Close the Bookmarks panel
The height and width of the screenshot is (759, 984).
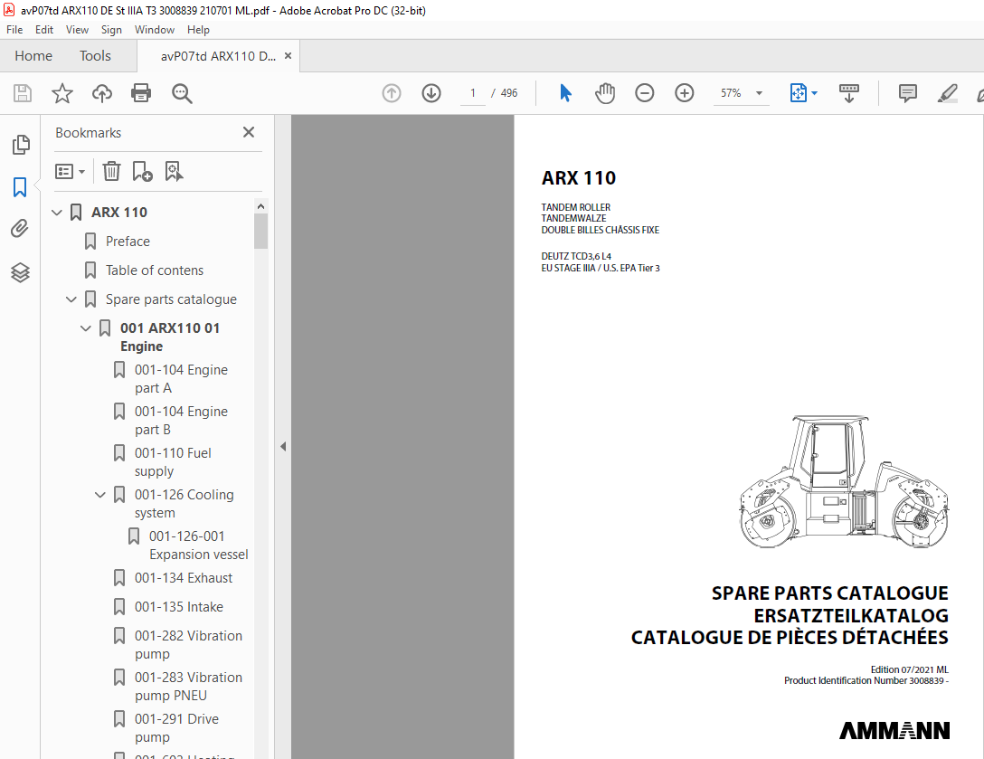tap(249, 132)
